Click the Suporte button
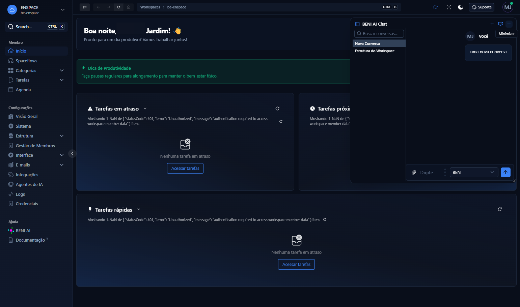 pos(482,7)
